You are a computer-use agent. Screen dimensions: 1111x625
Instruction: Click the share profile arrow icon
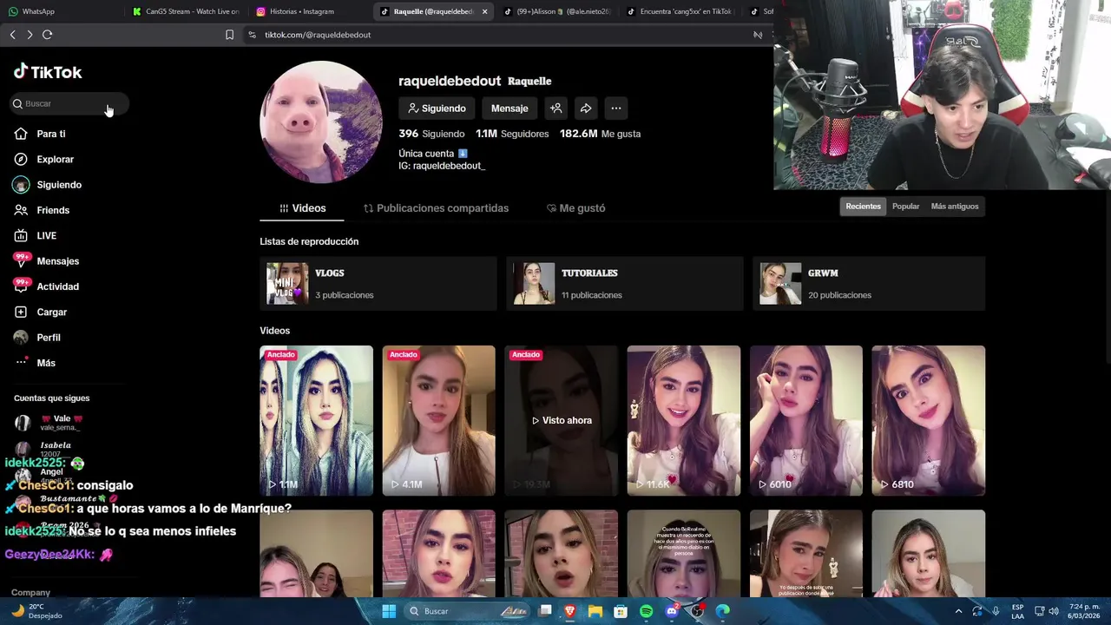pyautogui.click(x=586, y=109)
